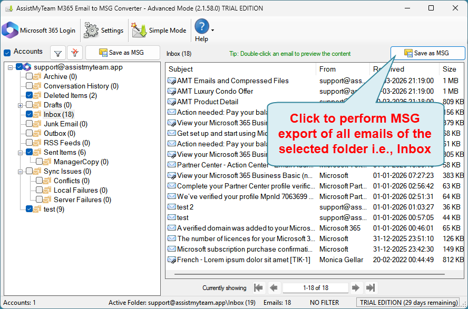Click AMT Luxury Condo Offer attachment mail icon
This screenshot has height=309, width=468.
point(172,92)
